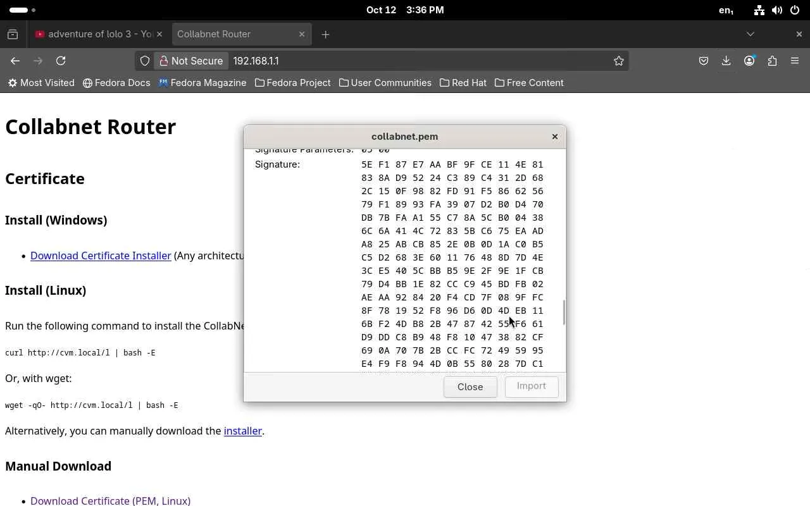810x506 pixels.
Task: Open the Fedora Docs bookmark
Action: pyautogui.click(x=116, y=83)
